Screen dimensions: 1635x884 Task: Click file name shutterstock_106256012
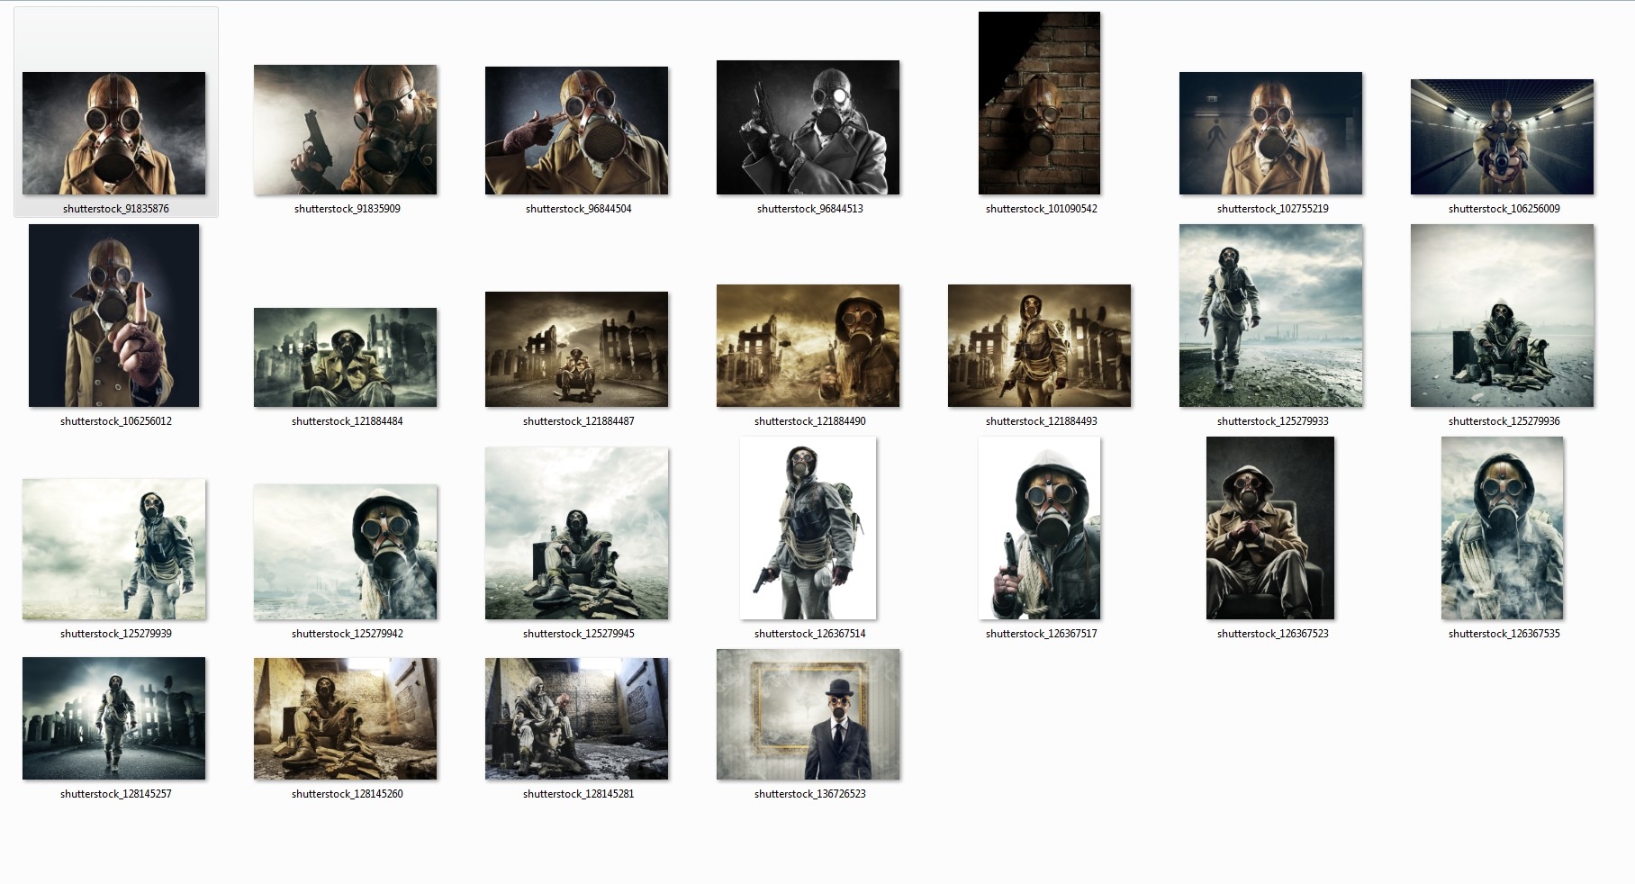pyautogui.click(x=116, y=421)
